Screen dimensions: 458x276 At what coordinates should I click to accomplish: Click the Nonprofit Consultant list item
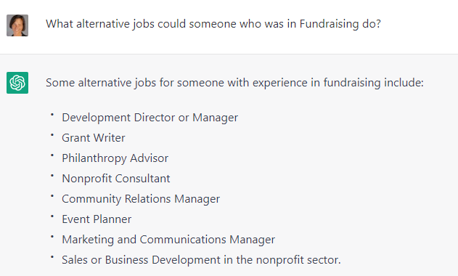coord(116,179)
